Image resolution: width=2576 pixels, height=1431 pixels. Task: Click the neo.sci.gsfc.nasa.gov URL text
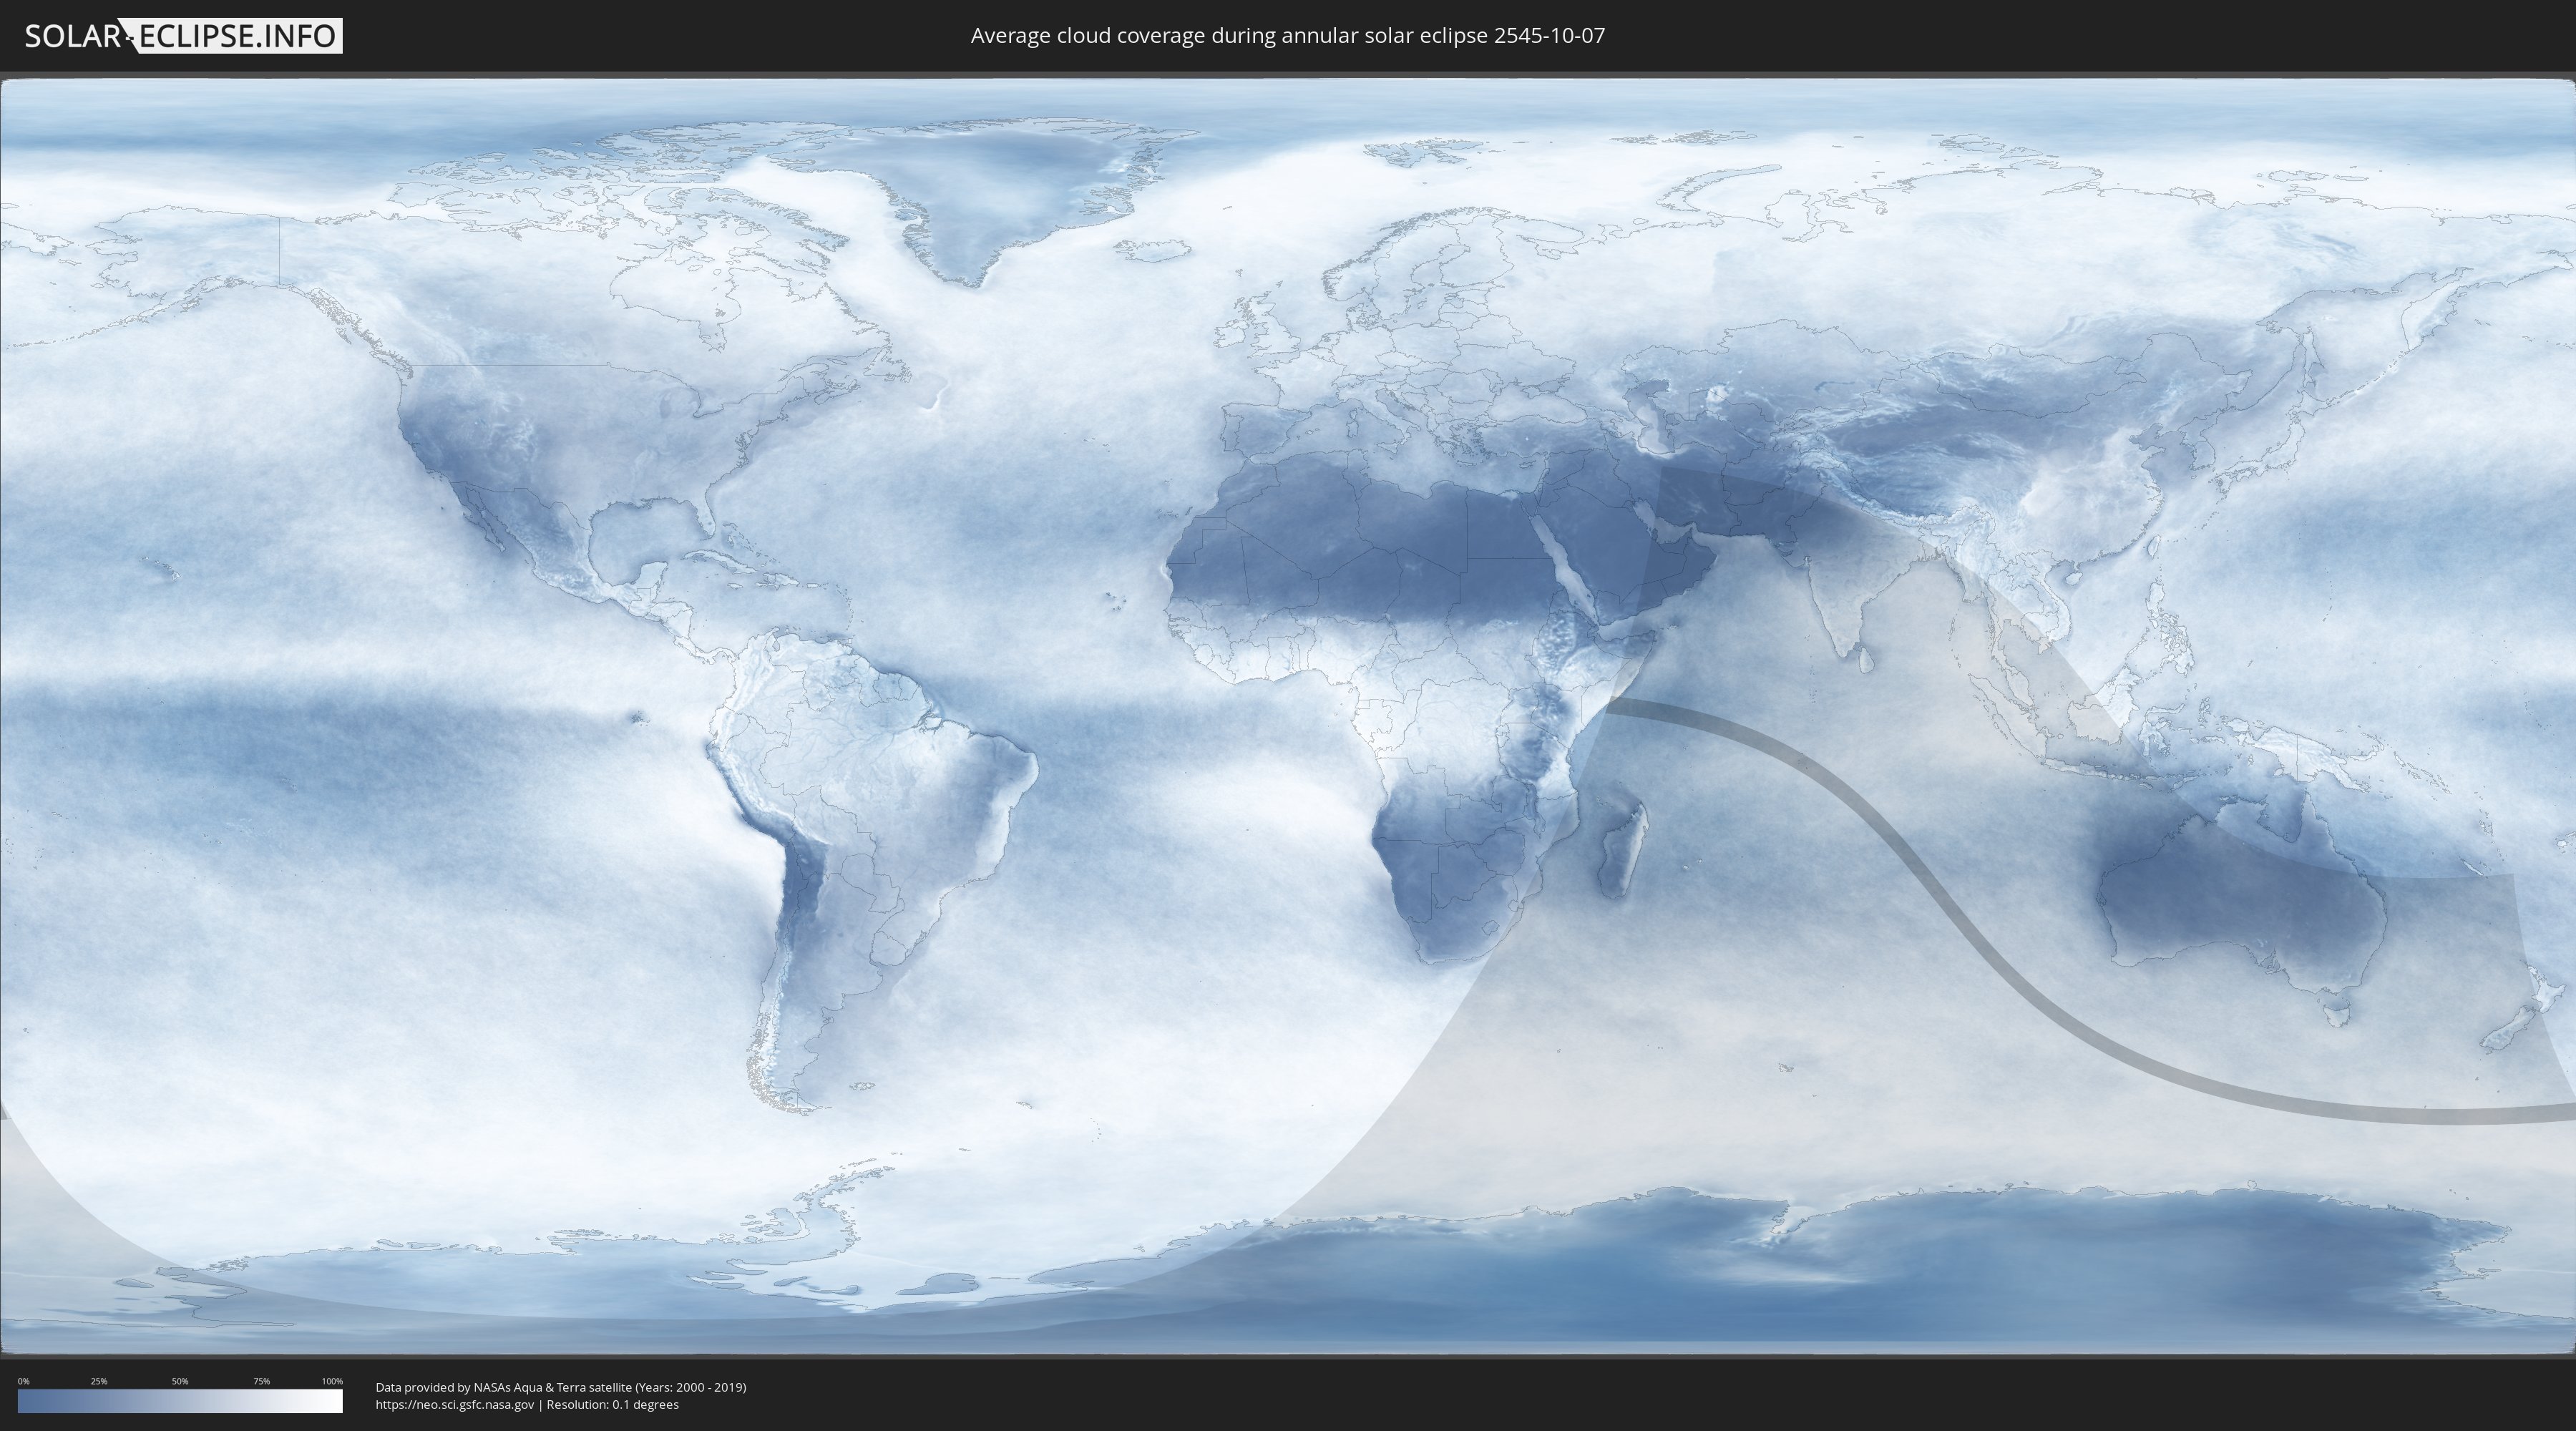click(x=455, y=1405)
